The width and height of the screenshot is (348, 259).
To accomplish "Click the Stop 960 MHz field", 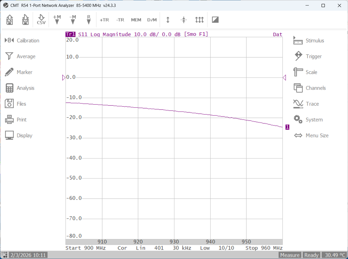I will (264, 248).
